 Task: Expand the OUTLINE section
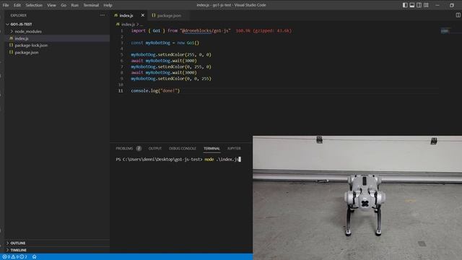[17, 243]
